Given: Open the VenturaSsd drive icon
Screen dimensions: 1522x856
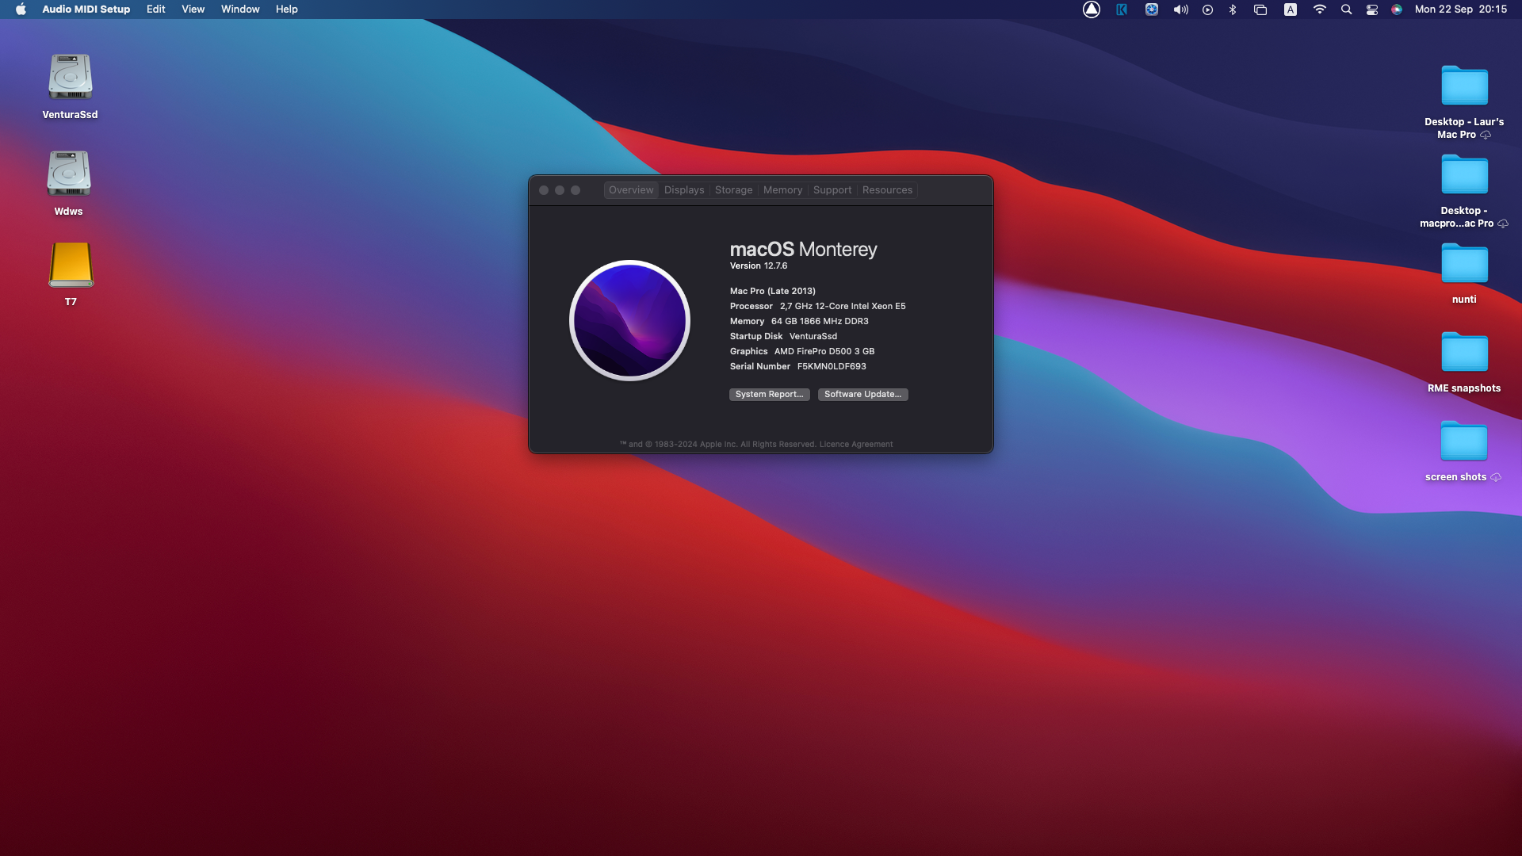Looking at the screenshot, I should [x=70, y=78].
